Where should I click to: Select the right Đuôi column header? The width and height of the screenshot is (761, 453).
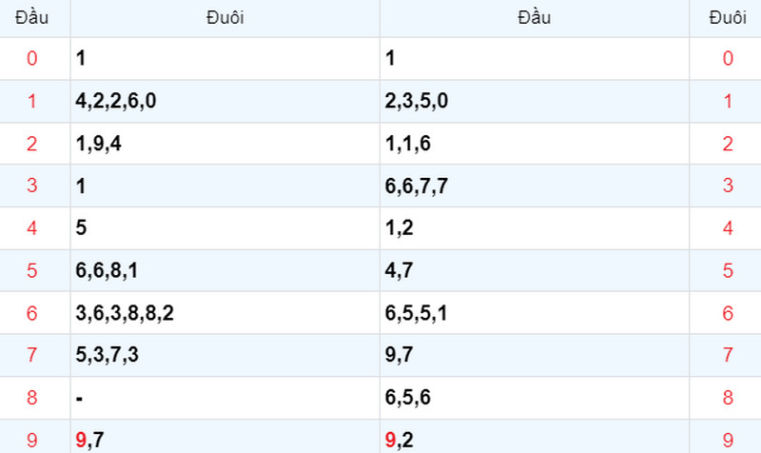coord(728,18)
